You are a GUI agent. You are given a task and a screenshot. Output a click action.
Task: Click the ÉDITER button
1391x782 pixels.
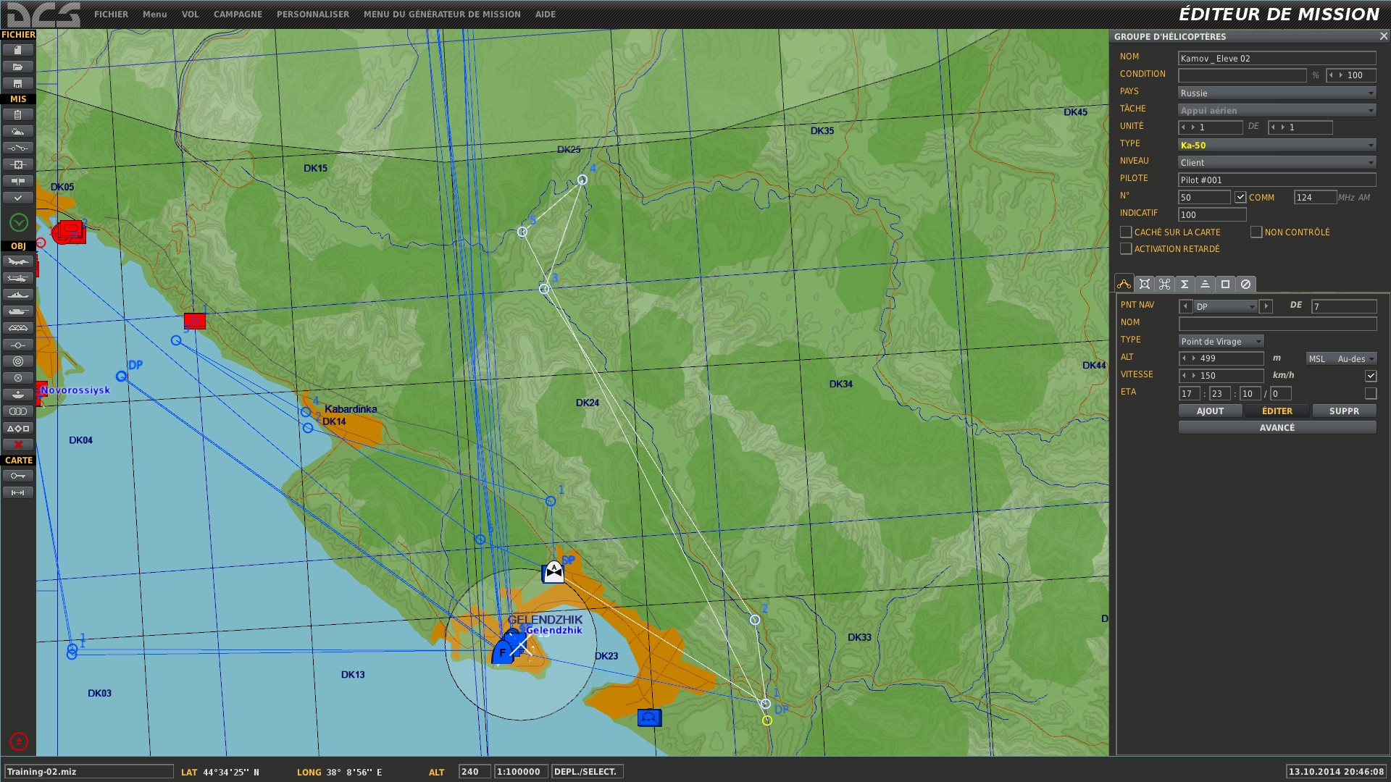point(1277,411)
